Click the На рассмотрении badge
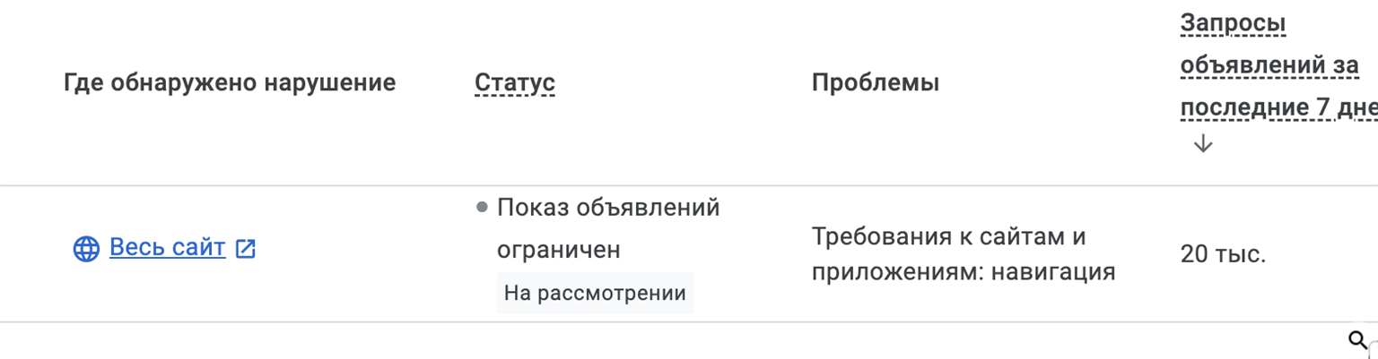The image size is (1378, 359). pos(595,293)
